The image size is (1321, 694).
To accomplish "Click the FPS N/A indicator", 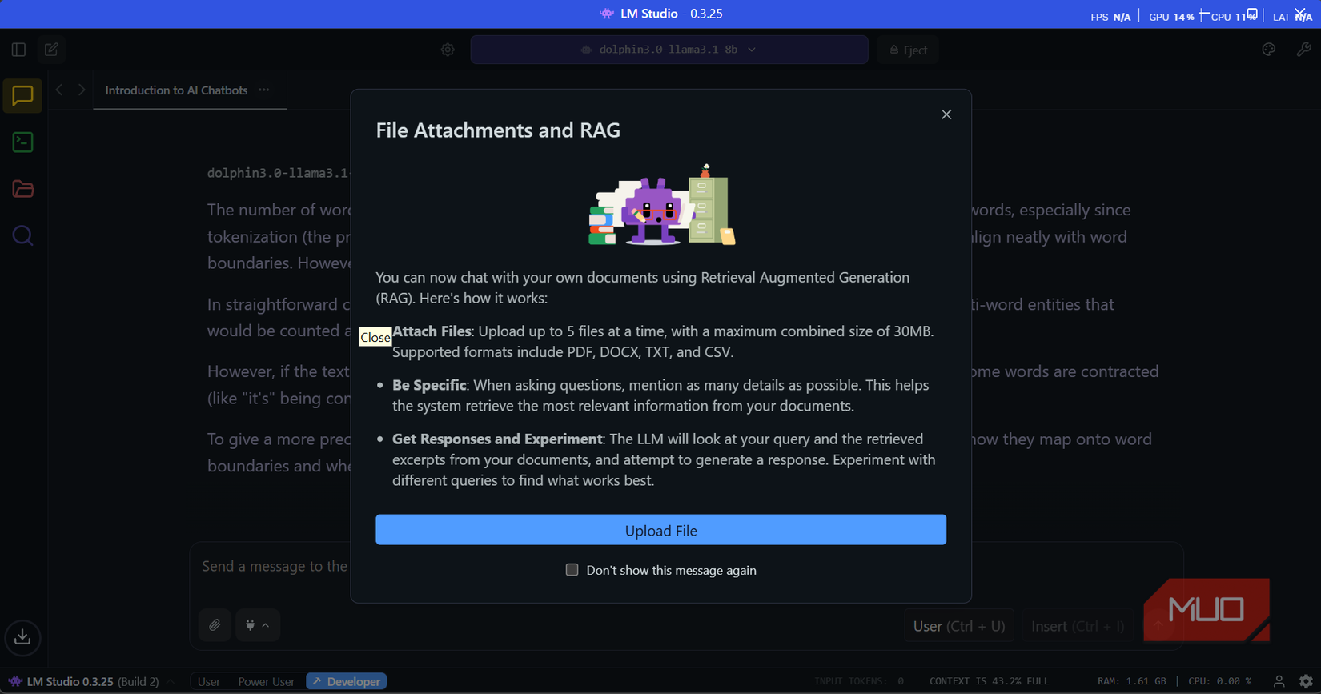I will coord(1110,17).
